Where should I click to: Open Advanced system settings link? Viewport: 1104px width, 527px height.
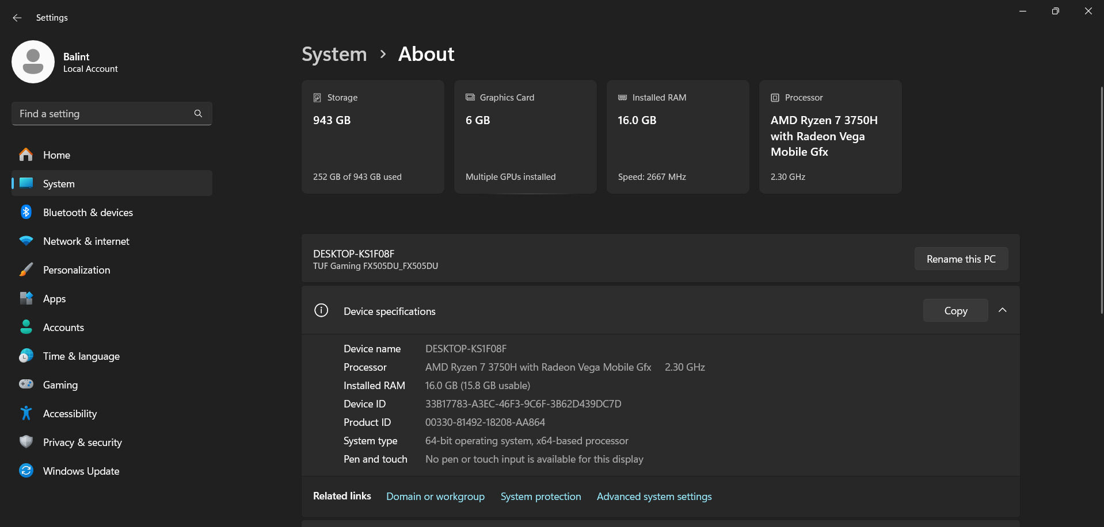(654, 496)
